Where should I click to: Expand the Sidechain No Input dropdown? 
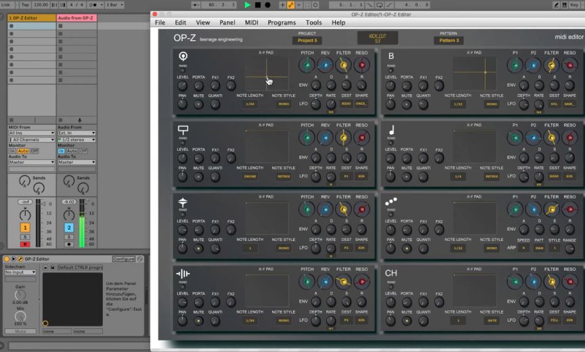pyautogui.click(x=20, y=272)
